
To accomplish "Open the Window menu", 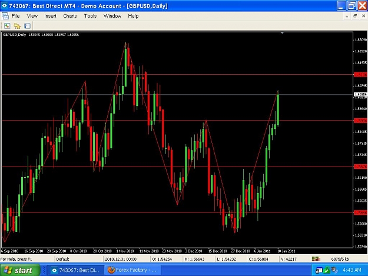I will pos(112,16).
